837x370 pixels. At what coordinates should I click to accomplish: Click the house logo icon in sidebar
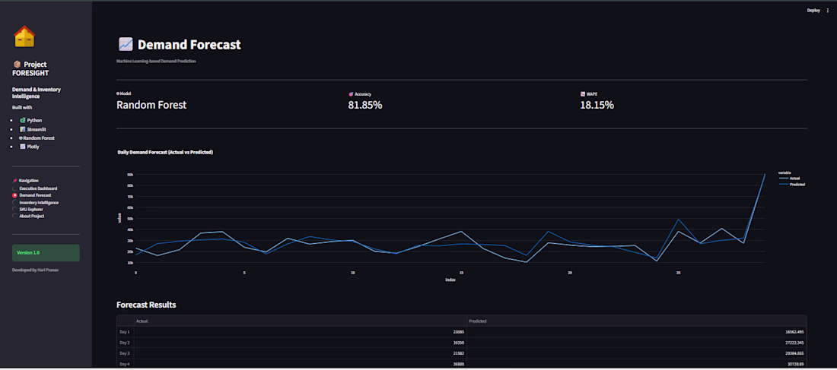click(x=24, y=36)
